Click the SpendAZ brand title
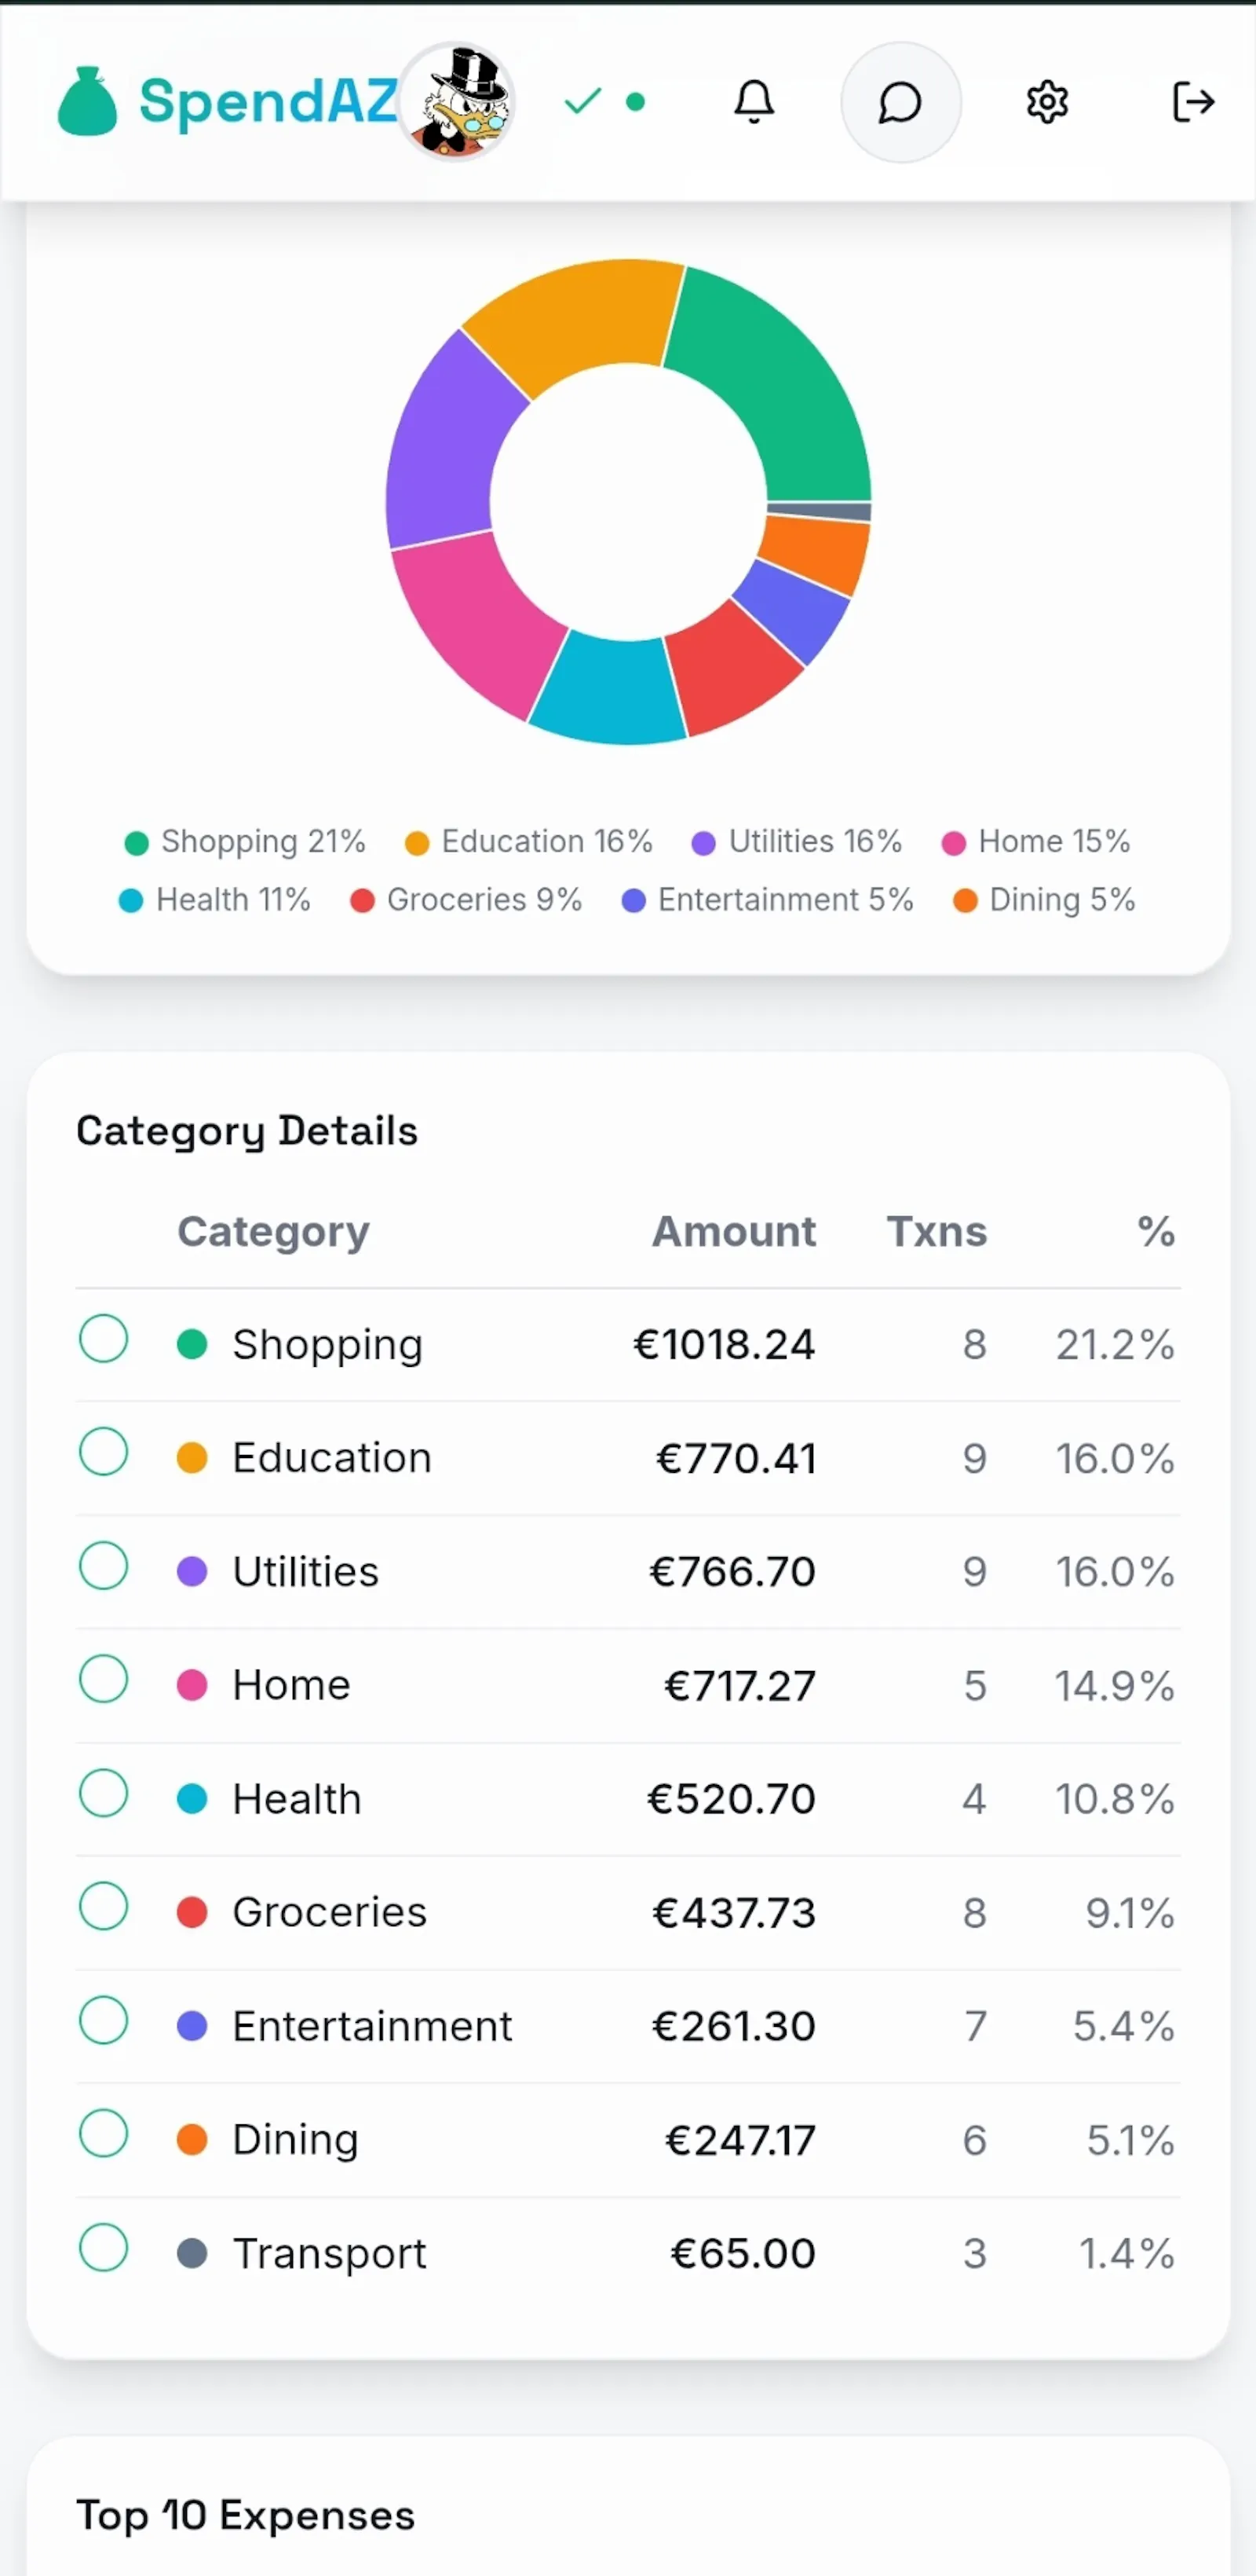 268,101
